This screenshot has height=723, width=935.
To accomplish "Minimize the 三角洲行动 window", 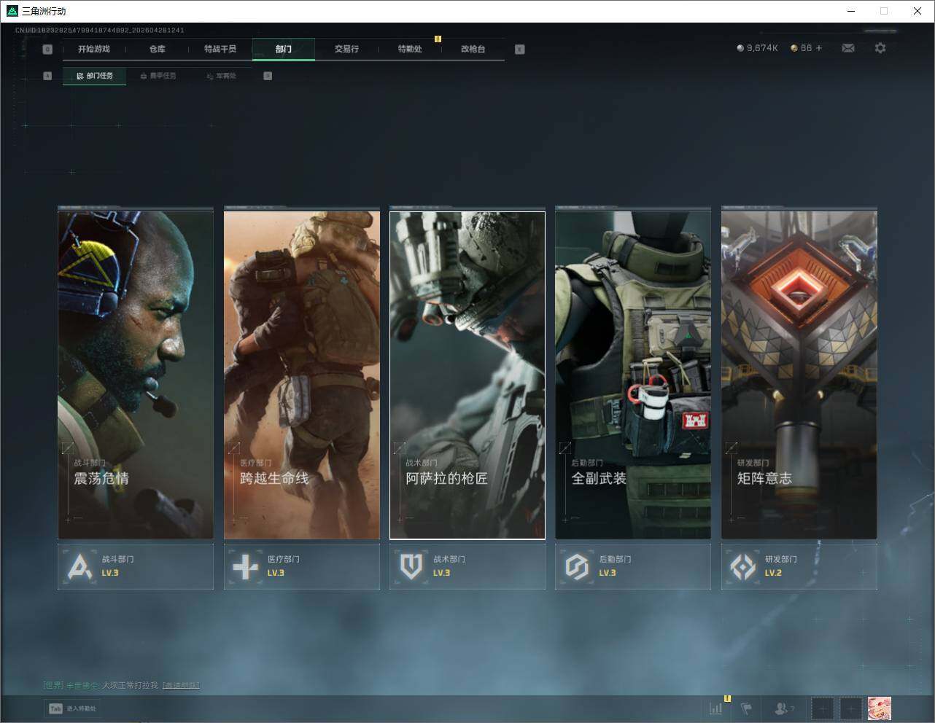I will 851,11.
